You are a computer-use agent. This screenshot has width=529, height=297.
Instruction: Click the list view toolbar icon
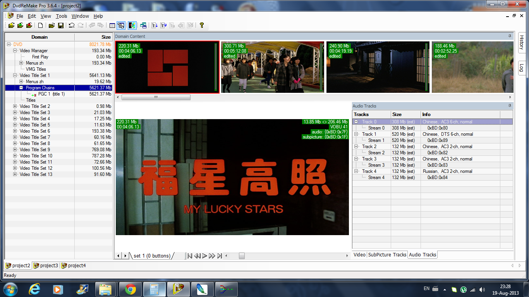coord(112,26)
